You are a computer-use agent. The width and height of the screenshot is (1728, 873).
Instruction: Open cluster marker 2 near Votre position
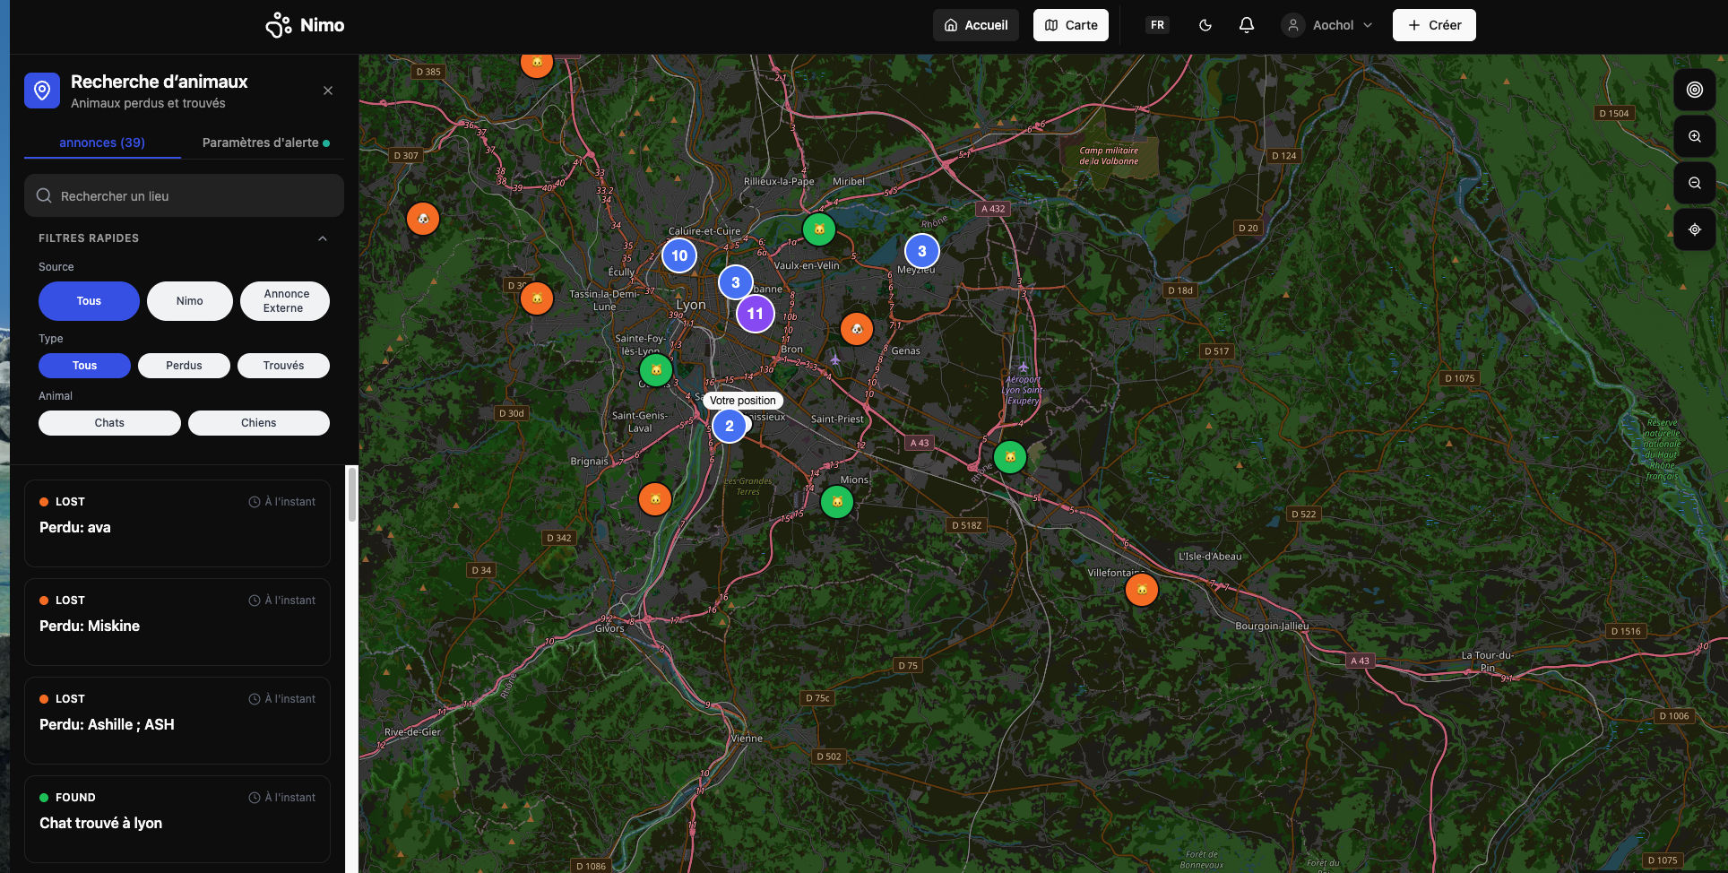coord(730,427)
